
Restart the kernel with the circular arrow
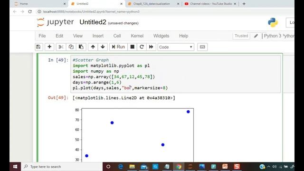tap(142, 47)
